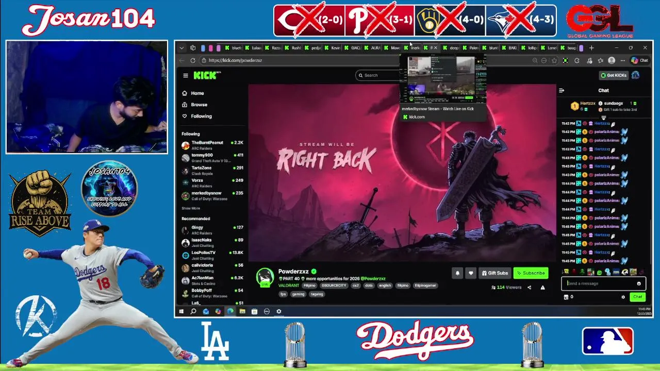Click the Gift Subs button
This screenshot has height=371, width=660.
pyautogui.click(x=494, y=273)
